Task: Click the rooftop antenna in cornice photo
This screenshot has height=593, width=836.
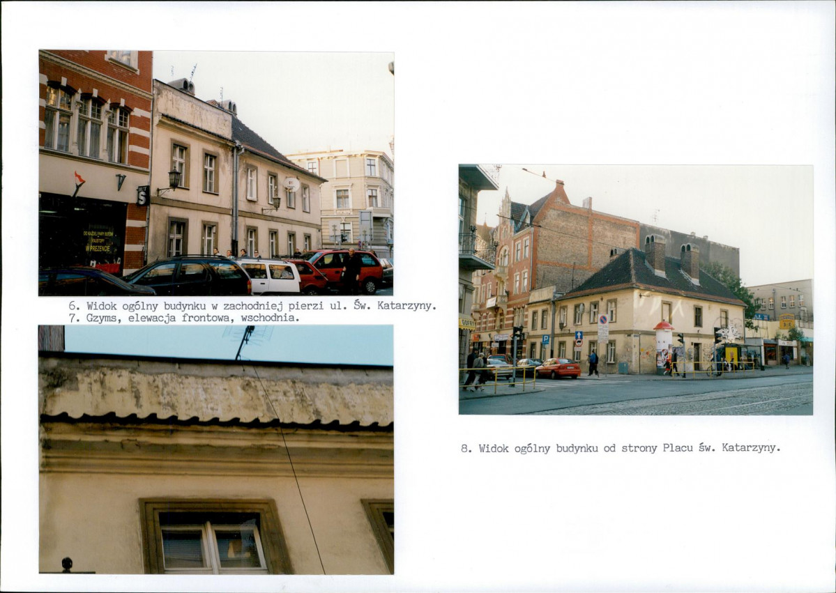Action: coord(244,340)
